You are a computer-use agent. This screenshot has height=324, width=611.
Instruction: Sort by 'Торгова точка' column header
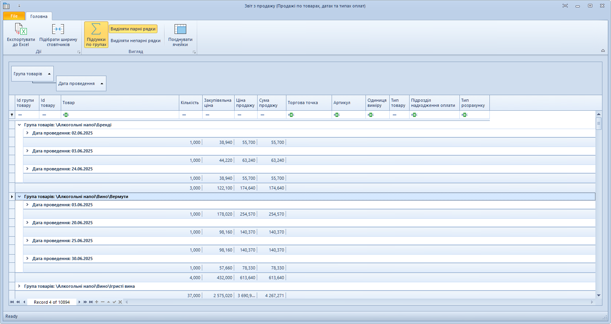tap(309, 103)
